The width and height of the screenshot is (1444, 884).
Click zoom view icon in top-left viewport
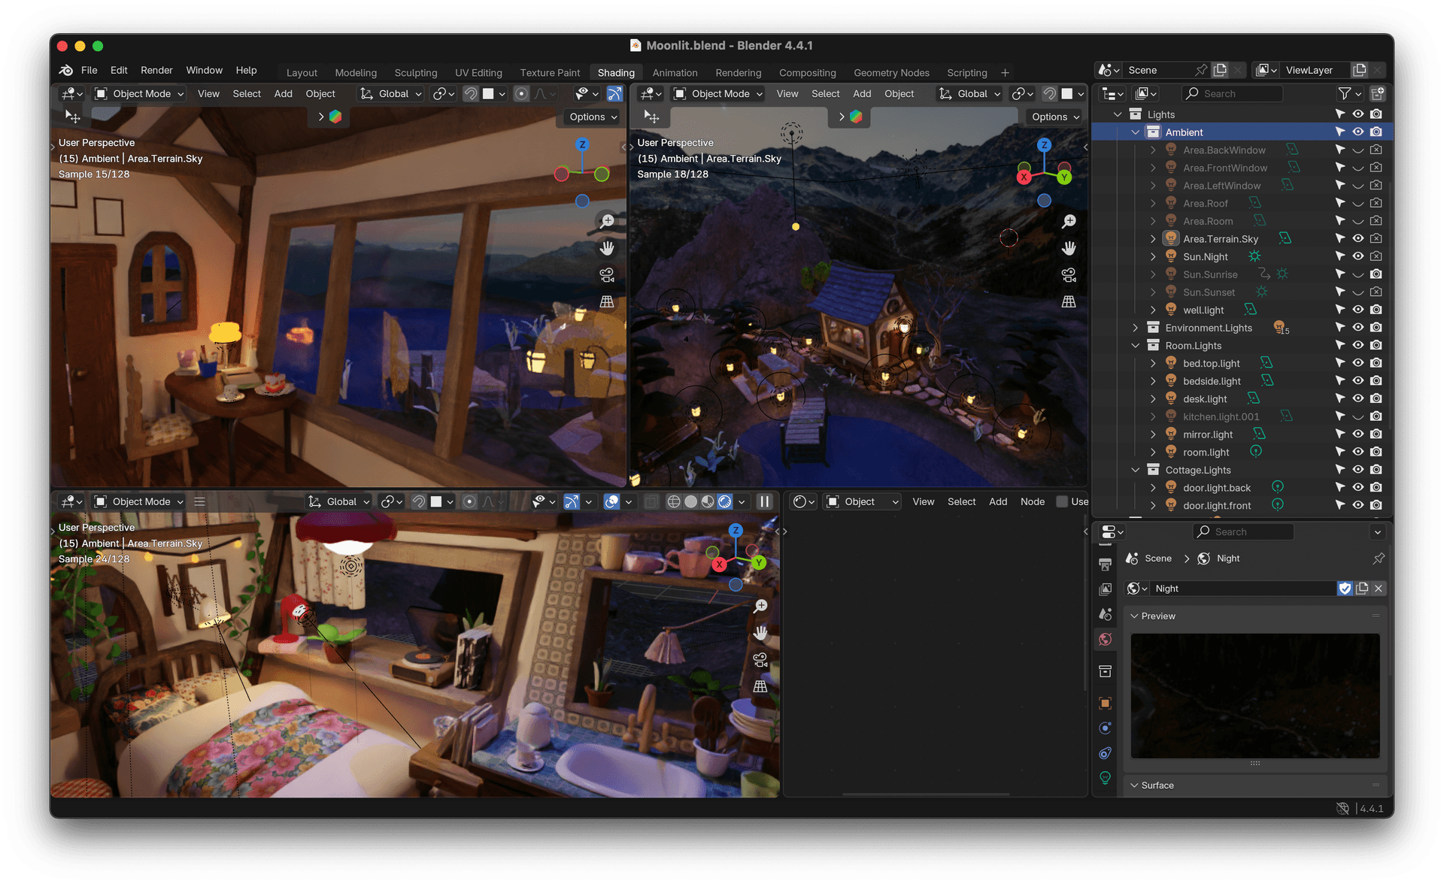[x=607, y=221]
